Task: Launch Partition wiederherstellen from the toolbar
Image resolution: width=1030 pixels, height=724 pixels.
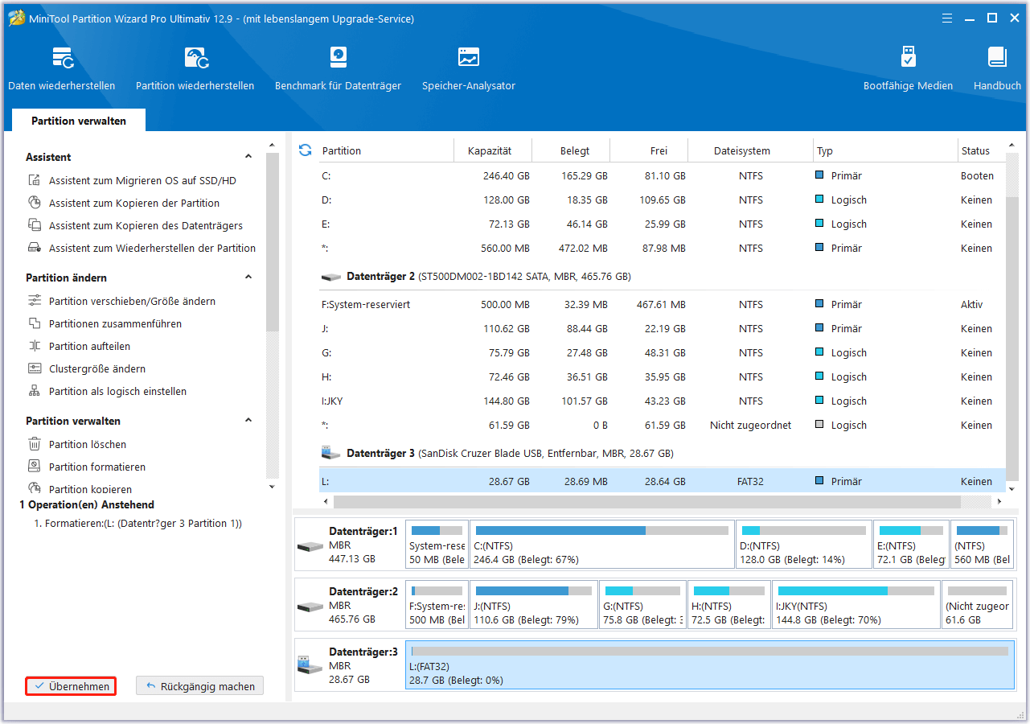Action: (195, 68)
